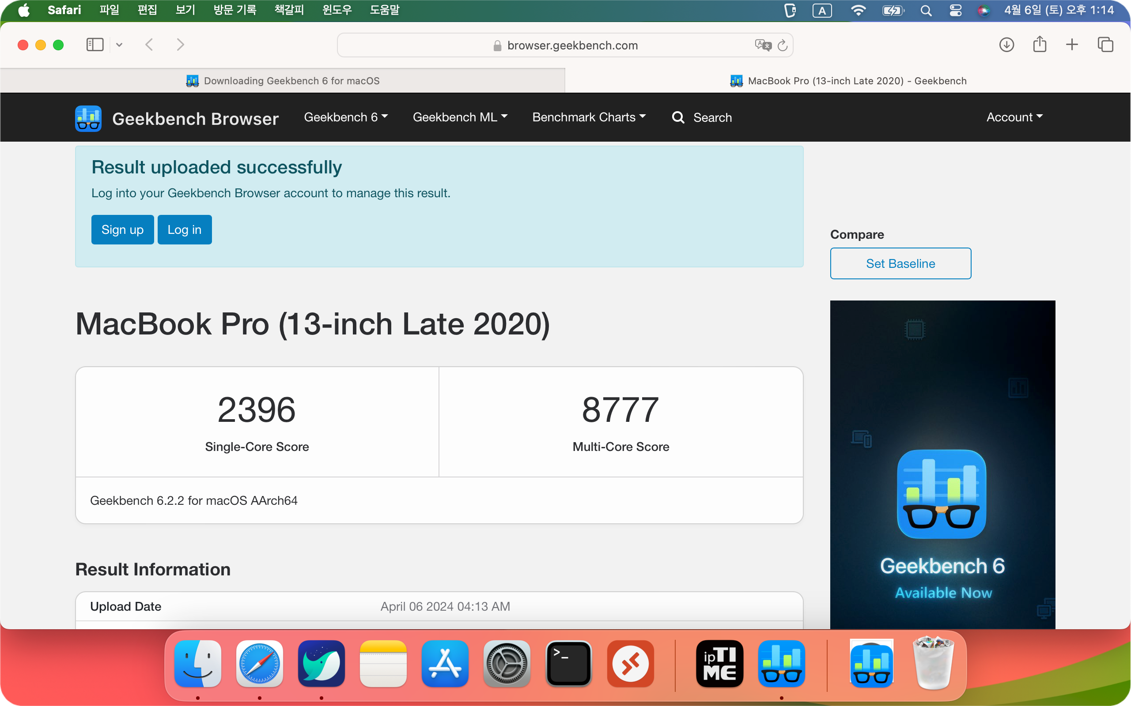Expand the Benchmark Charts dropdown
The height and width of the screenshot is (706, 1131).
(x=589, y=117)
